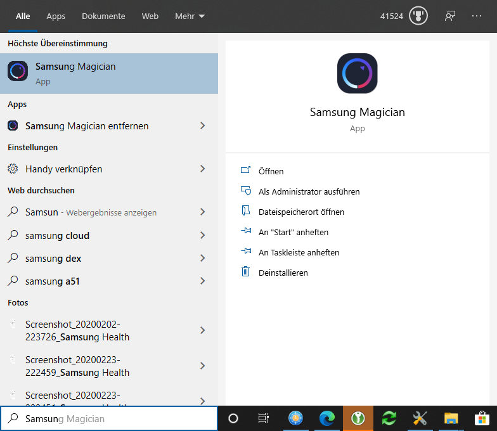Switch to the Apps tab

point(56,16)
